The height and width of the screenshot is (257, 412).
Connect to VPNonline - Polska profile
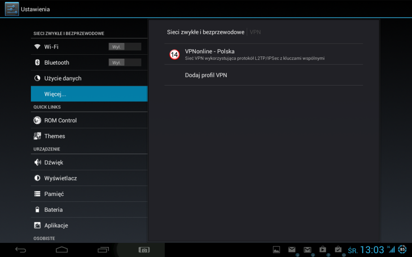pyautogui.click(x=263, y=54)
